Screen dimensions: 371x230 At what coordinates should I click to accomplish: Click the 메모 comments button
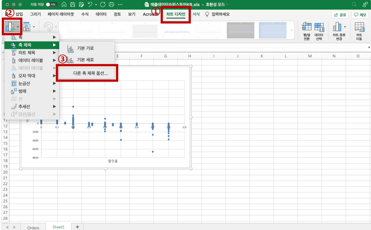click(x=360, y=15)
